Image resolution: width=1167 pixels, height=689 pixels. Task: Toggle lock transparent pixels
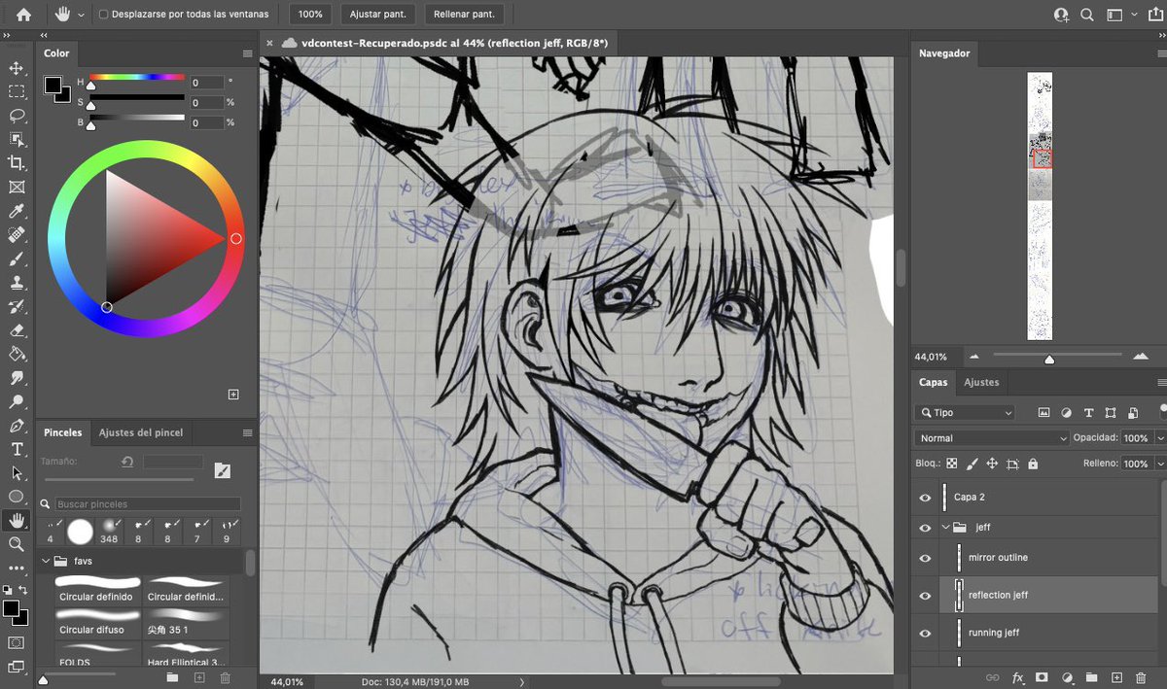tap(952, 464)
